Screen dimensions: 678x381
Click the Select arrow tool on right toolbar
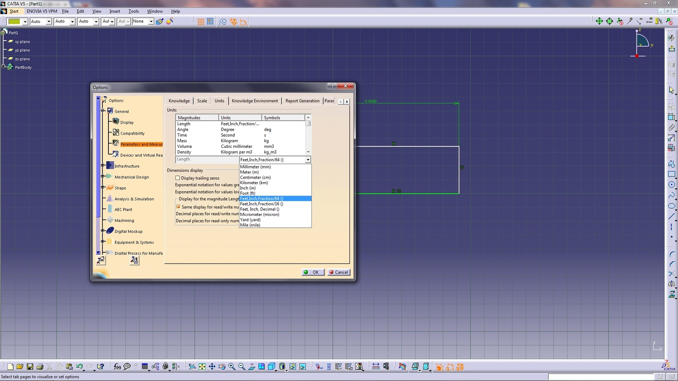[672, 90]
